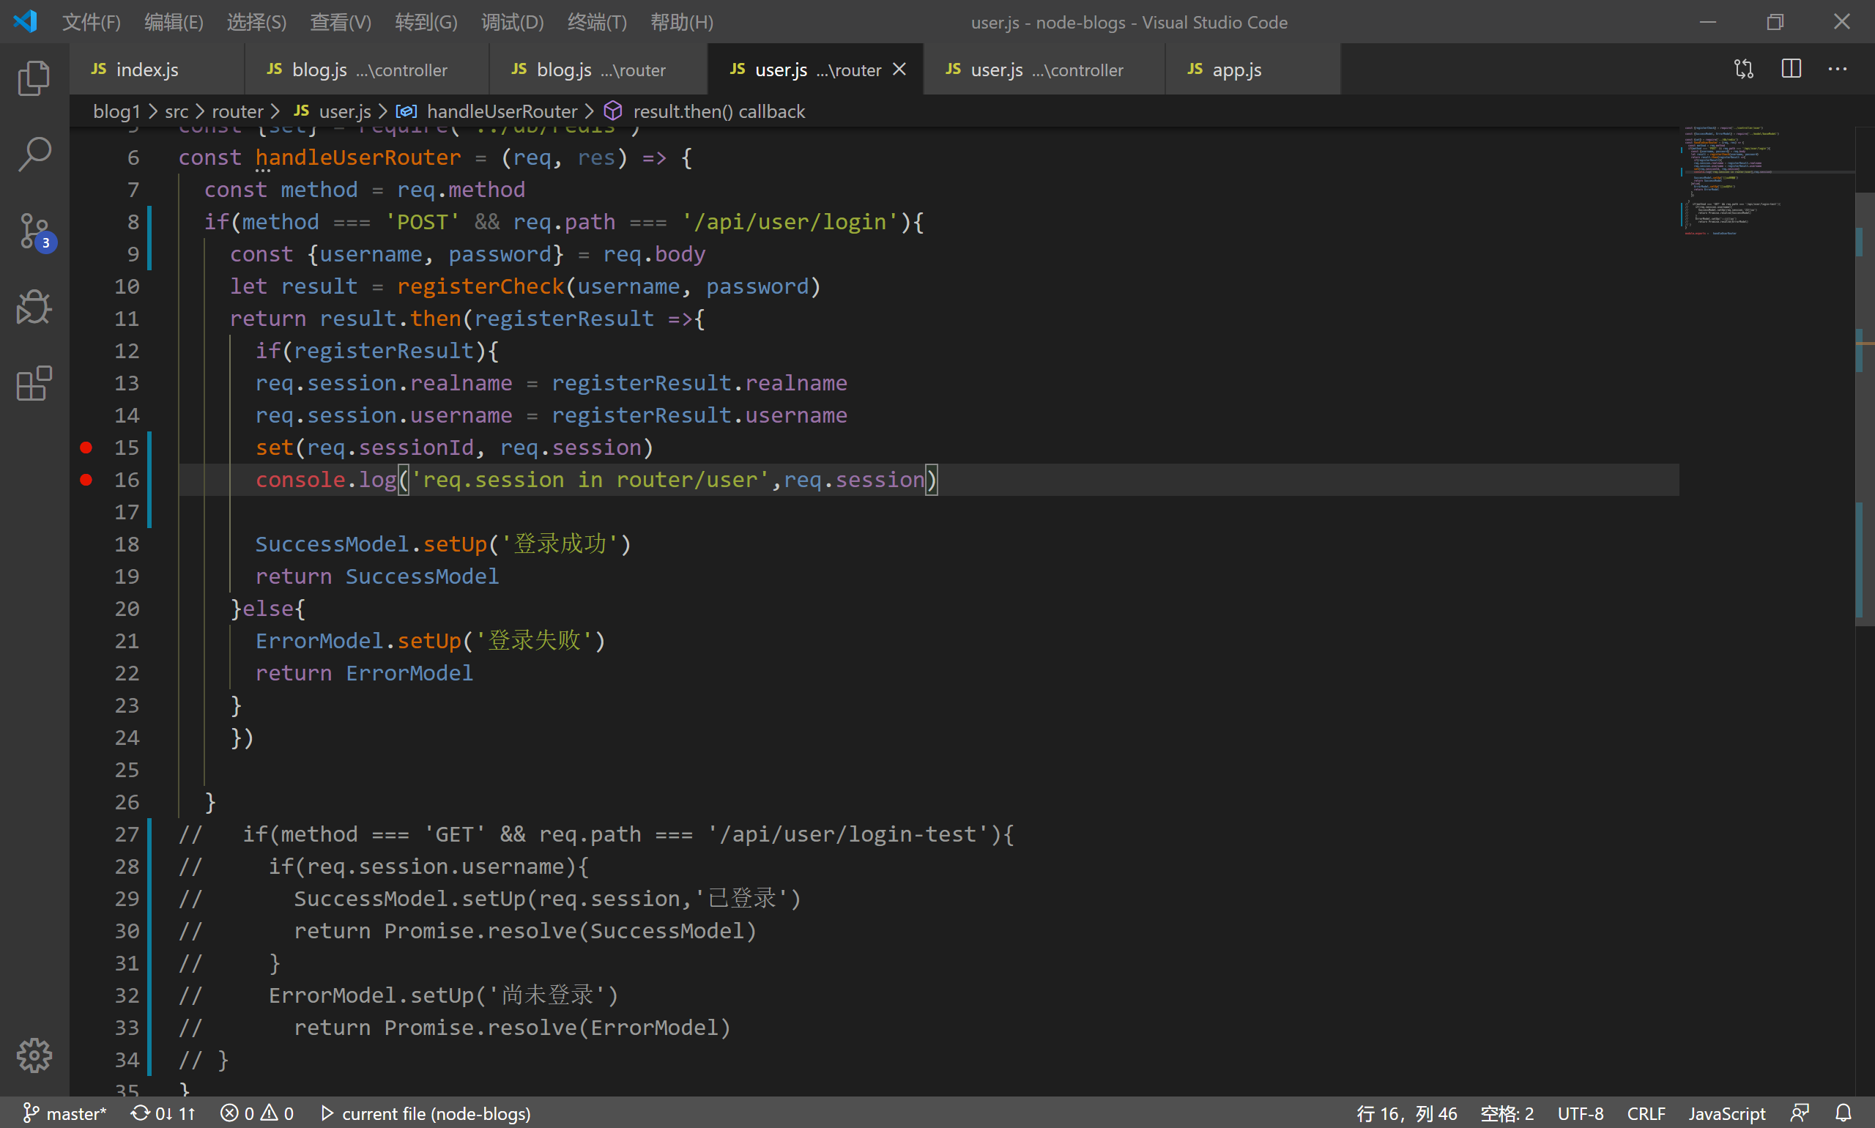Open Source Control view with 3 badge
This screenshot has height=1128, width=1875.
[34, 231]
